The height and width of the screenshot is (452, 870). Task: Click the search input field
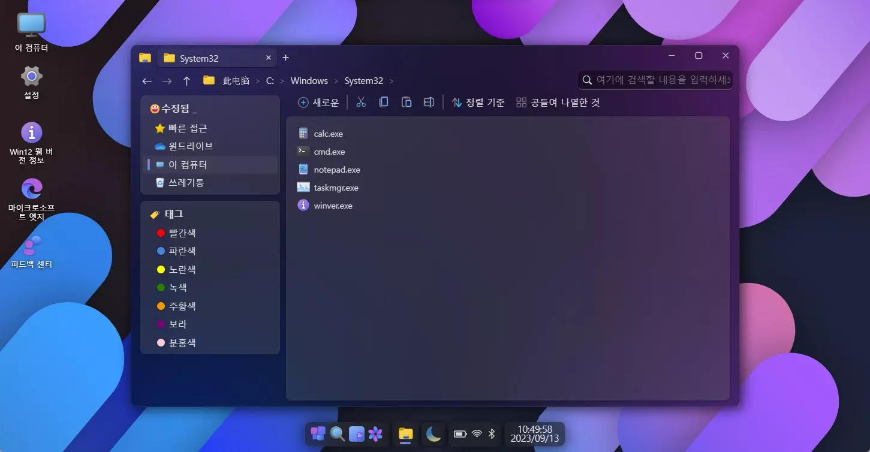point(655,80)
